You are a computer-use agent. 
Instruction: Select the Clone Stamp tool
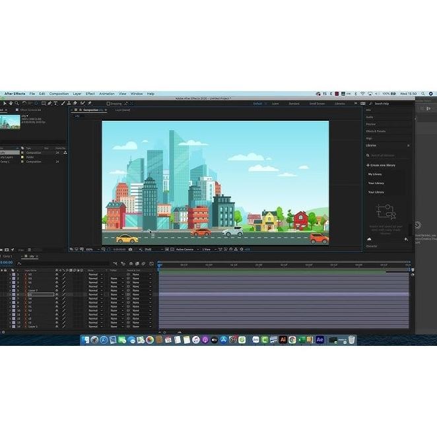coord(69,104)
